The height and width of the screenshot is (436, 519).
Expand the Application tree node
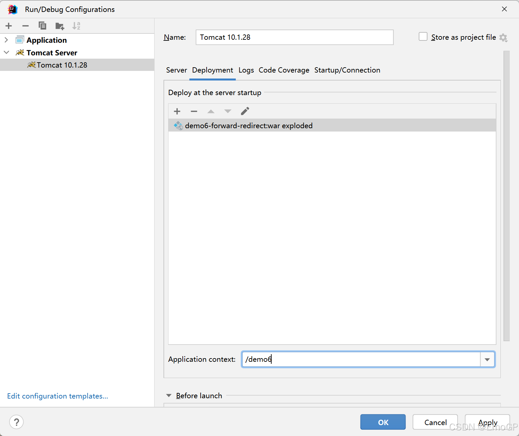pyautogui.click(x=6, y=40)
